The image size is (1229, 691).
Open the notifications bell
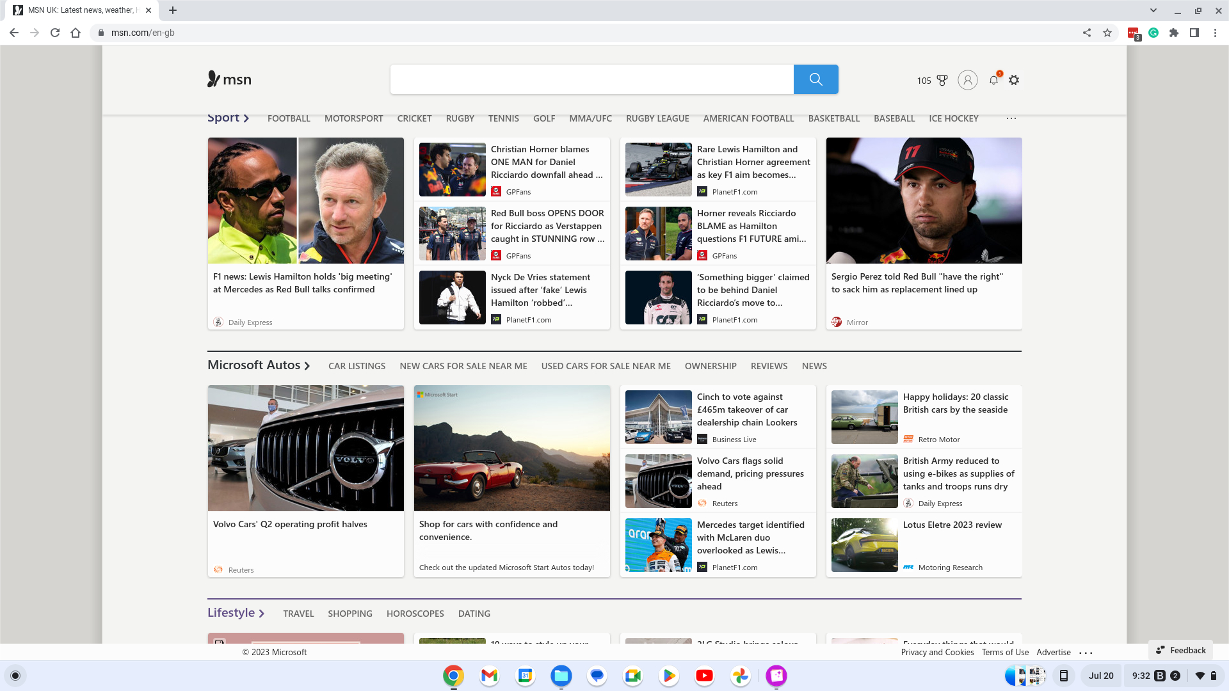(993, 80)
